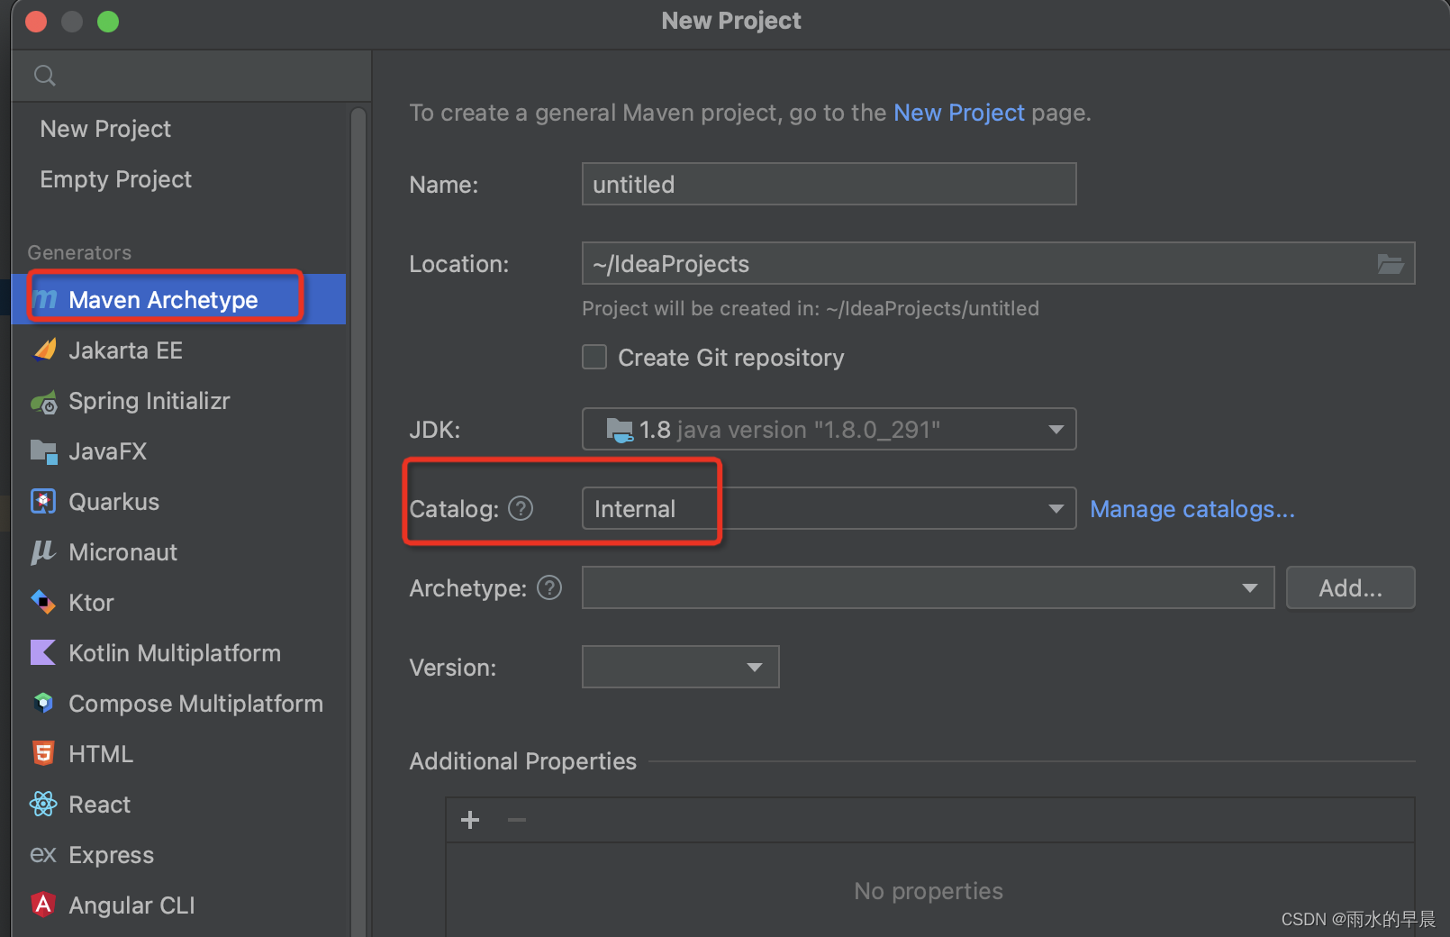Click the sidebar search field
This screenshot has width=1450, height=937.
pyautogui.click(x=191, y=76)
